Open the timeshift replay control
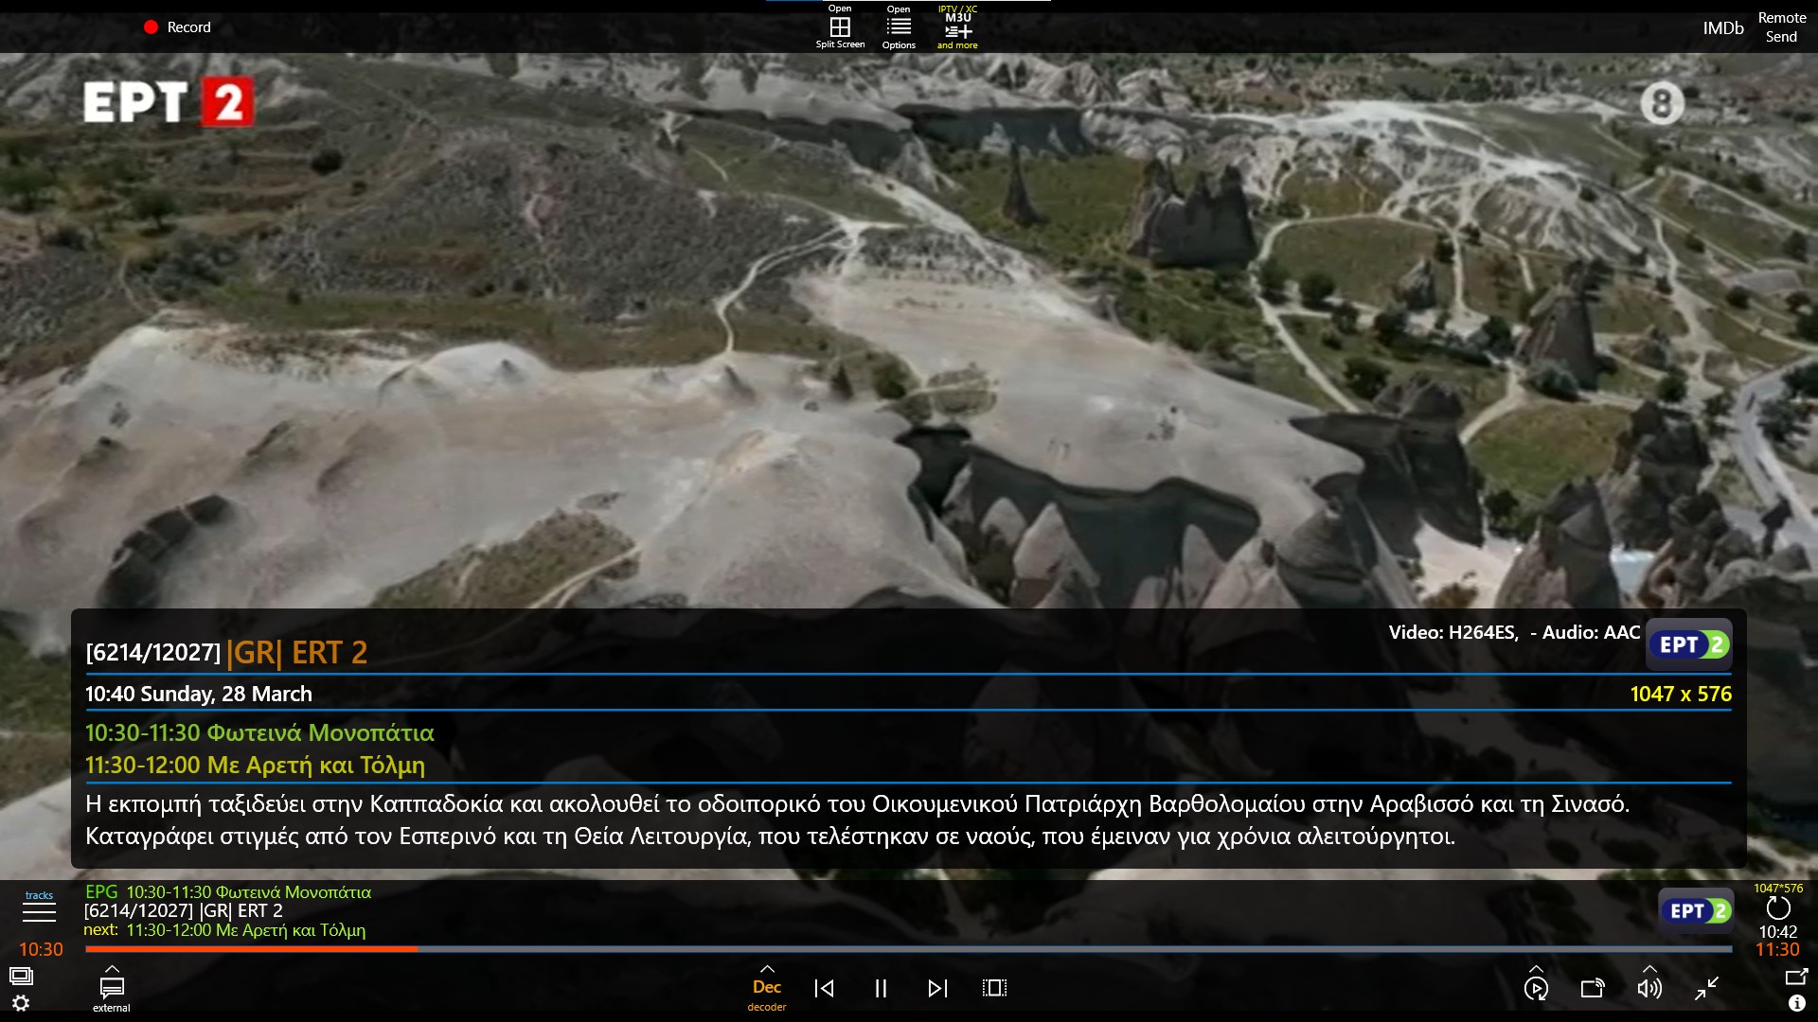The height and width of the screenshot is (1022, 1818). pos(1537,989)
